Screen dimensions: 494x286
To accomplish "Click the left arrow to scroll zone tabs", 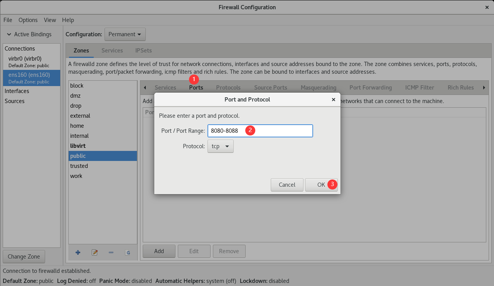I will click(x=145, y=88).
